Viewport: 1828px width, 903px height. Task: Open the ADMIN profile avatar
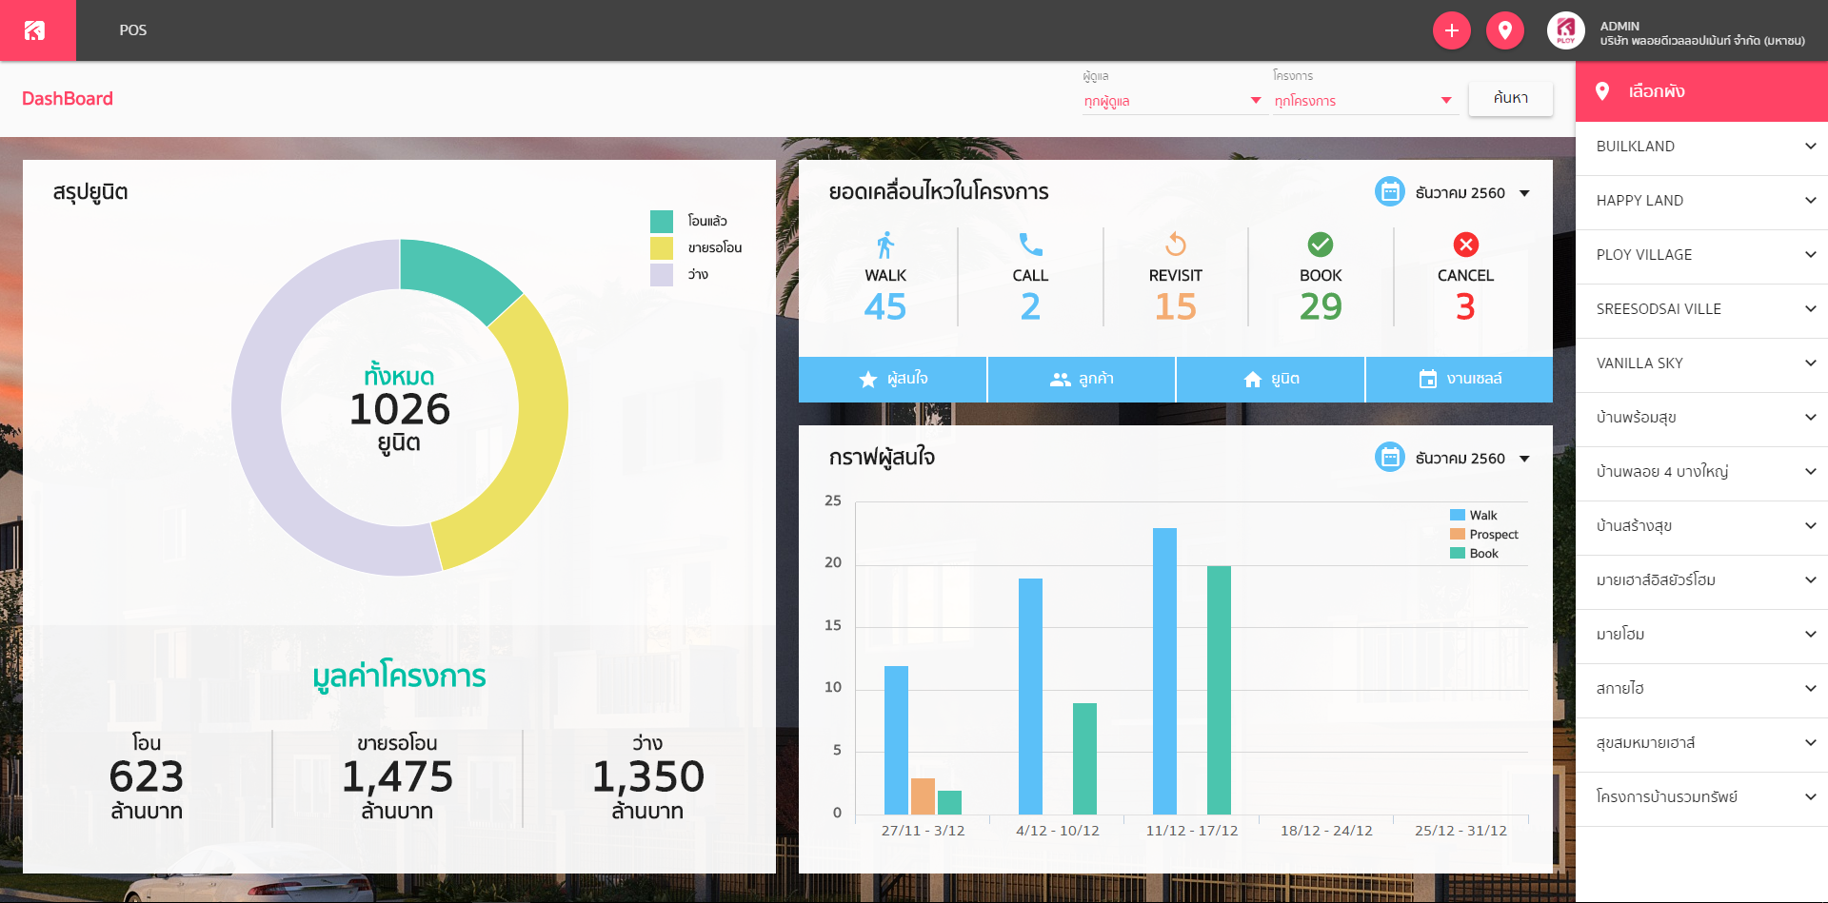click(x=1565, y=30)
